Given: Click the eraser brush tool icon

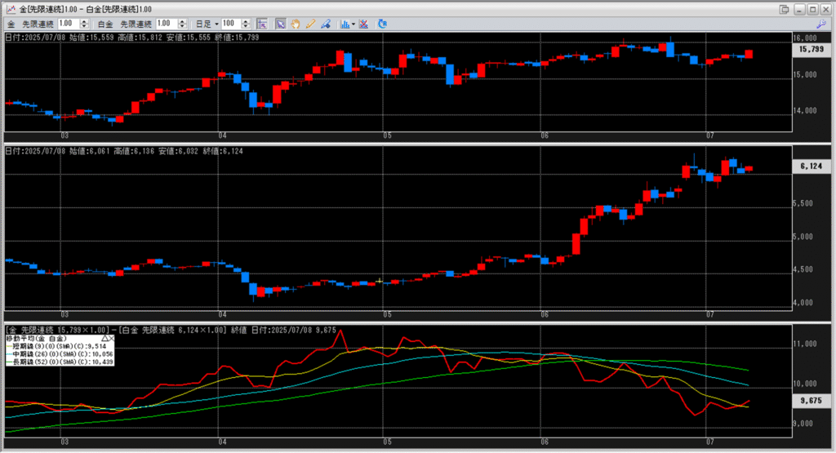Looking at the screenshot, I should (325, 24).
